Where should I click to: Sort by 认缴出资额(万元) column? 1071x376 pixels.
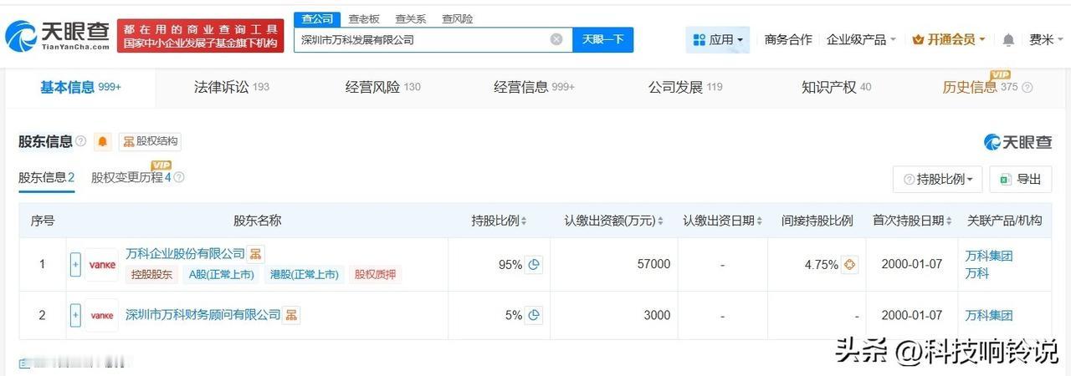613,221
